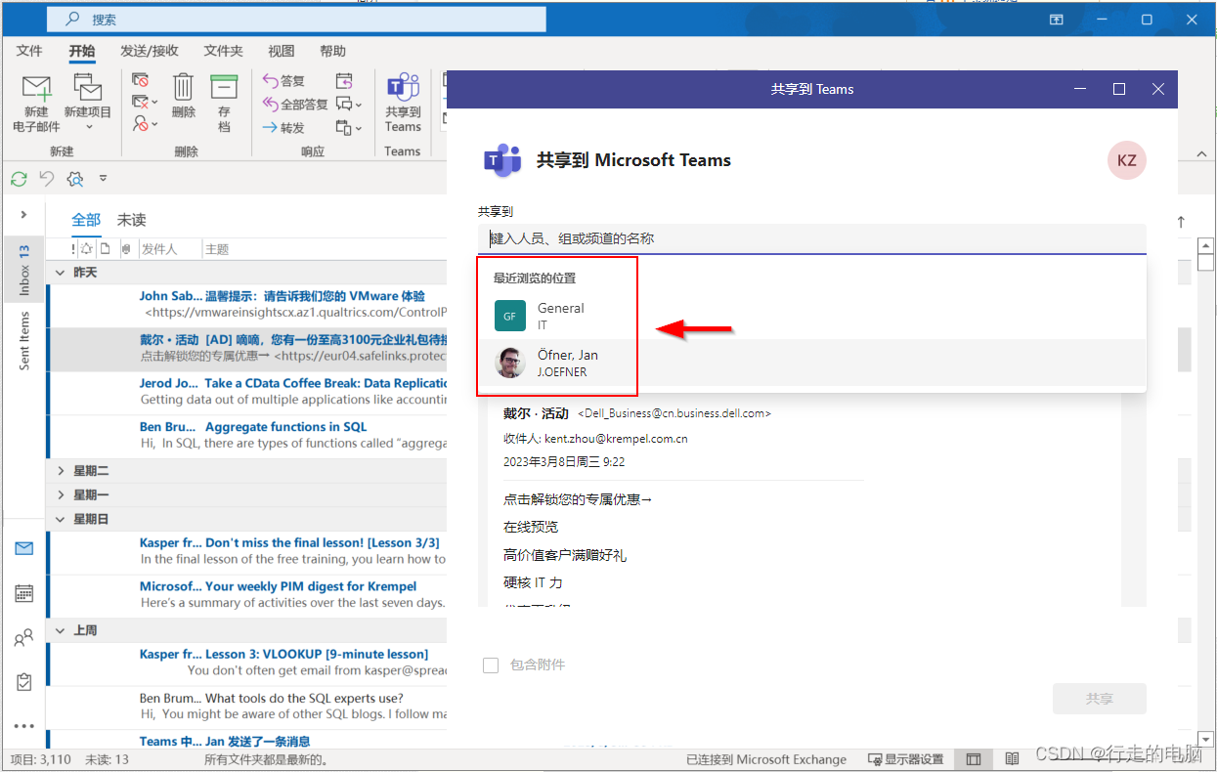Open the Send/Receive (发送/接收) tab
Viewport: 1217px width, 772px height.
(150, 51)
